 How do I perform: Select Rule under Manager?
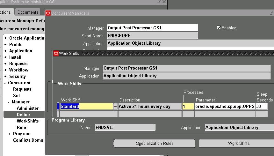click(x=21, y=127)
